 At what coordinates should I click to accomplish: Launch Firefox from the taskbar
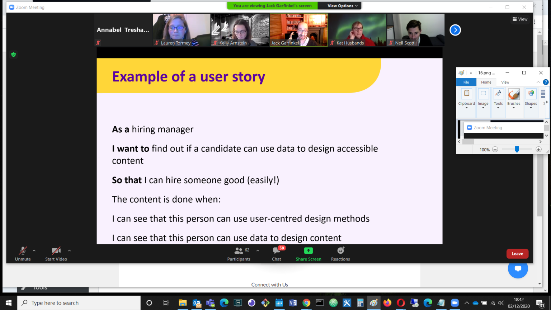[x=387, y=302]
